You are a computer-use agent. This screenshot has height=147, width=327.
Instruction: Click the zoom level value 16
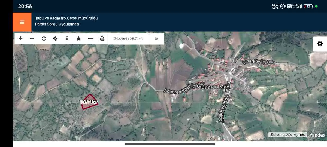(156, 39)
